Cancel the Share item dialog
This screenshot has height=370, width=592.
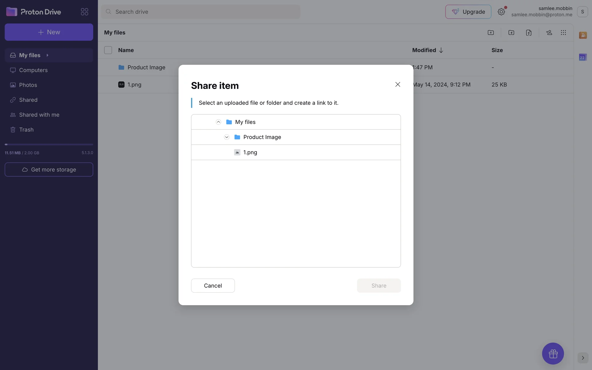pos(213,286)
